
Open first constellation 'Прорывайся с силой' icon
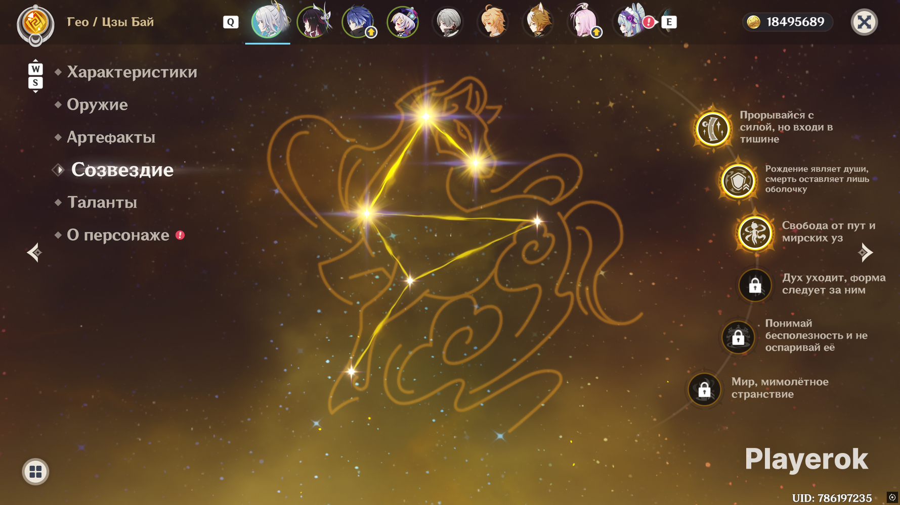[x=712, y=129]
